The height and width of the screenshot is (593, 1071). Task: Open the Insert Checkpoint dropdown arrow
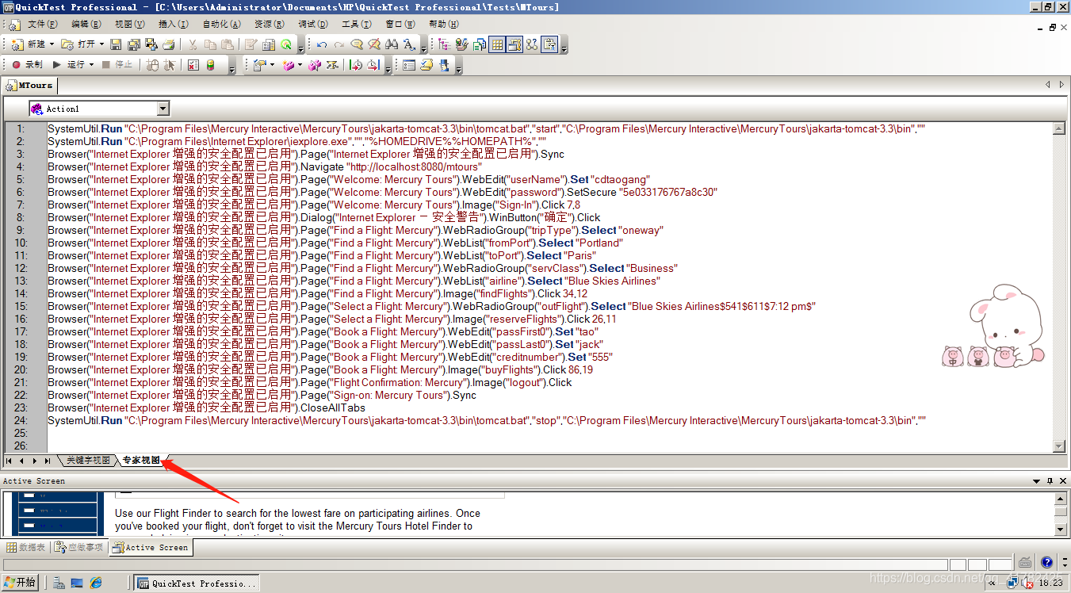click(x=273, y=65)
